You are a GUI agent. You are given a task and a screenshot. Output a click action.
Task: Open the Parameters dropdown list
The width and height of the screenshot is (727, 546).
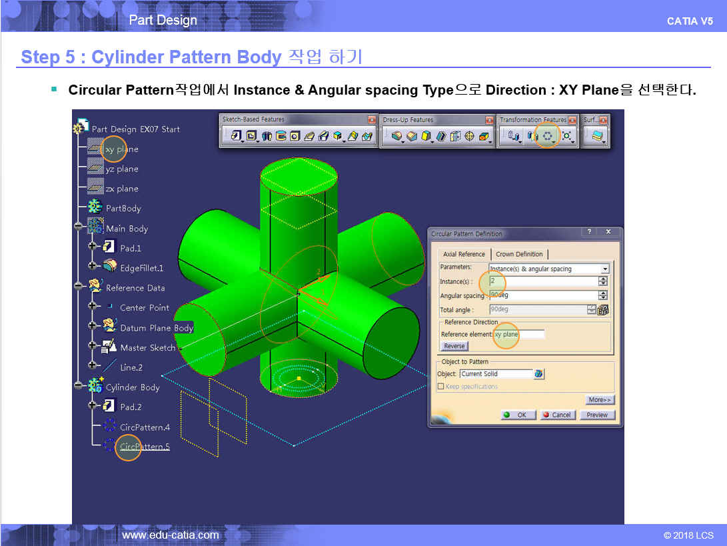(x=604, y=269)
